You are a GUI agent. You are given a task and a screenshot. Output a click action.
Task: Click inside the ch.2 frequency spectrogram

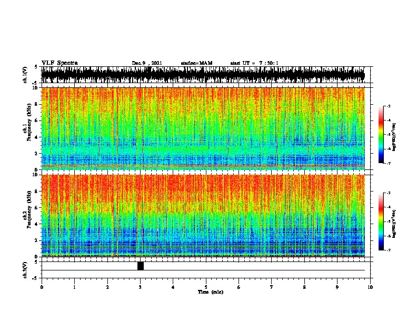coord(203,216)
